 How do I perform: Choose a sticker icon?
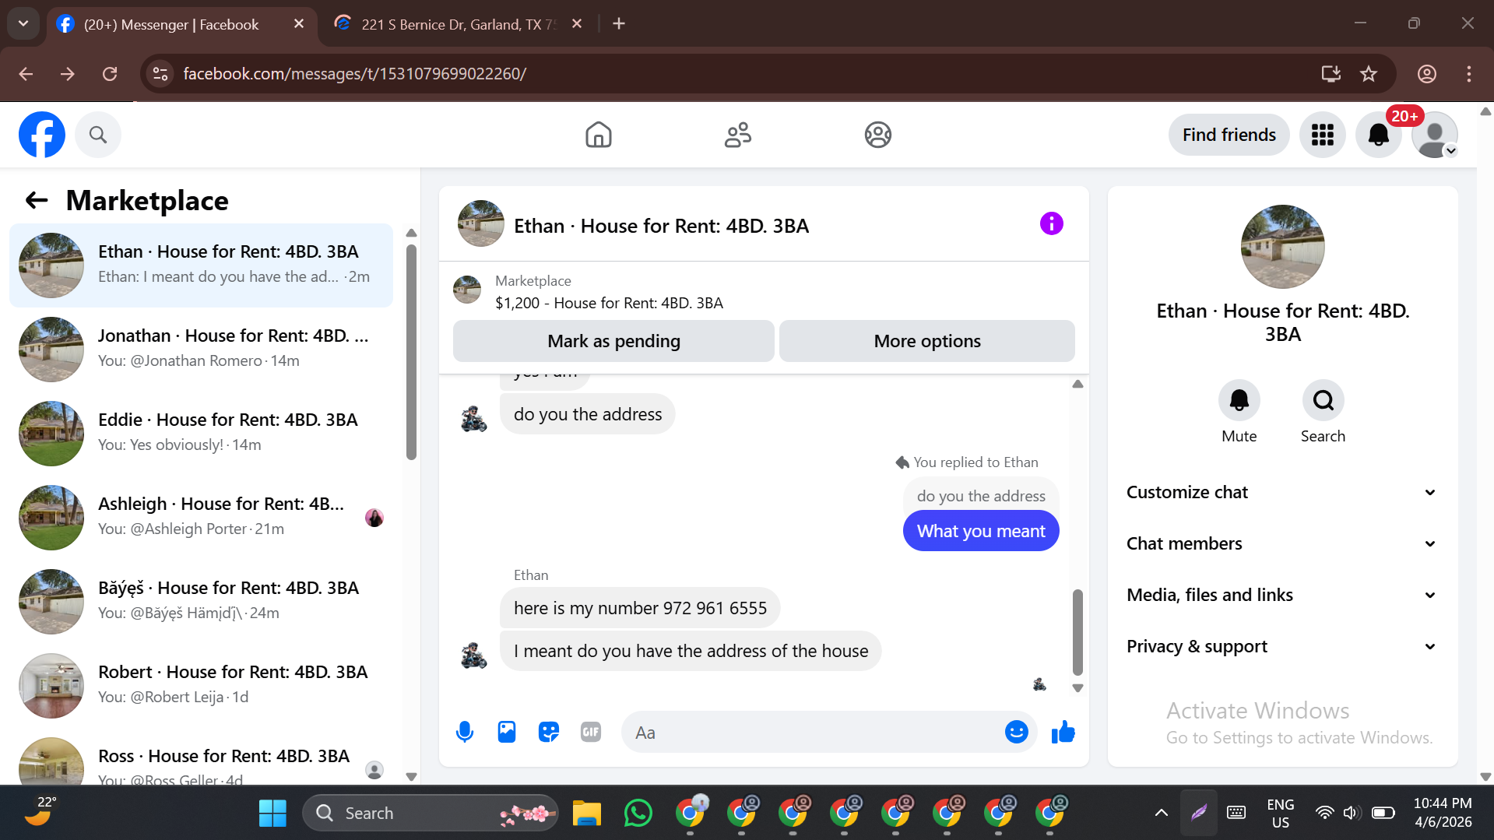click(x=549, y=732)
